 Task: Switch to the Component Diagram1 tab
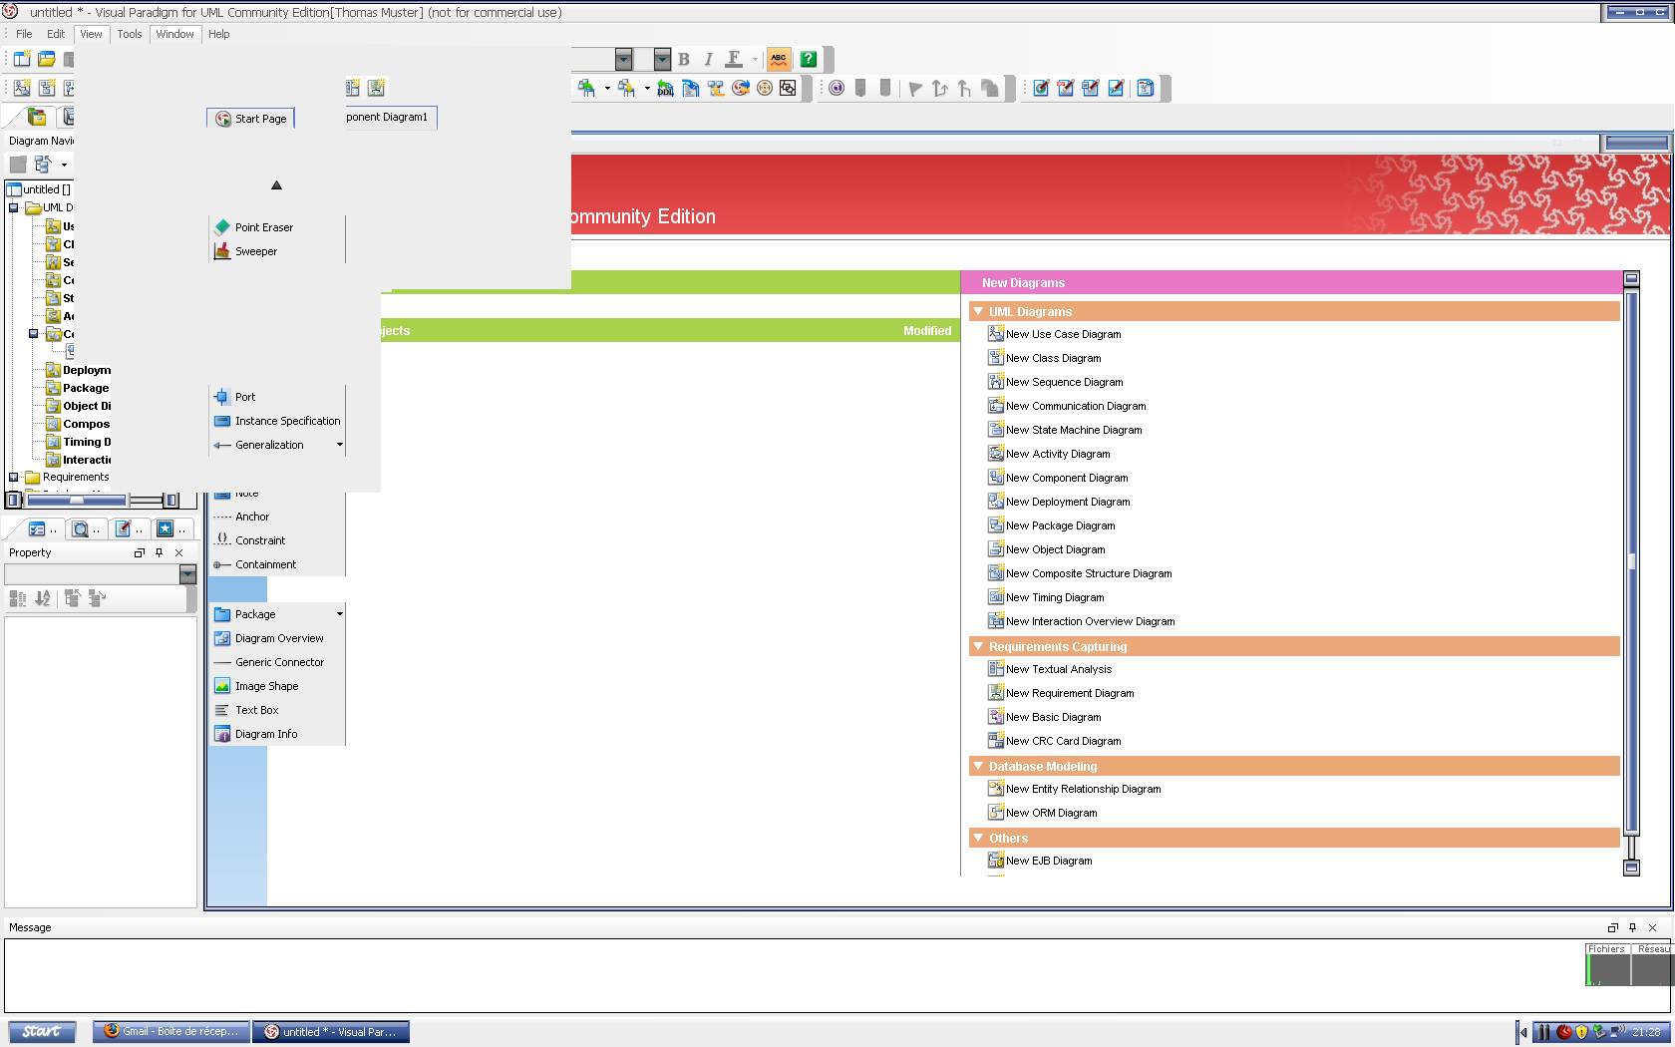click(390, 118)
